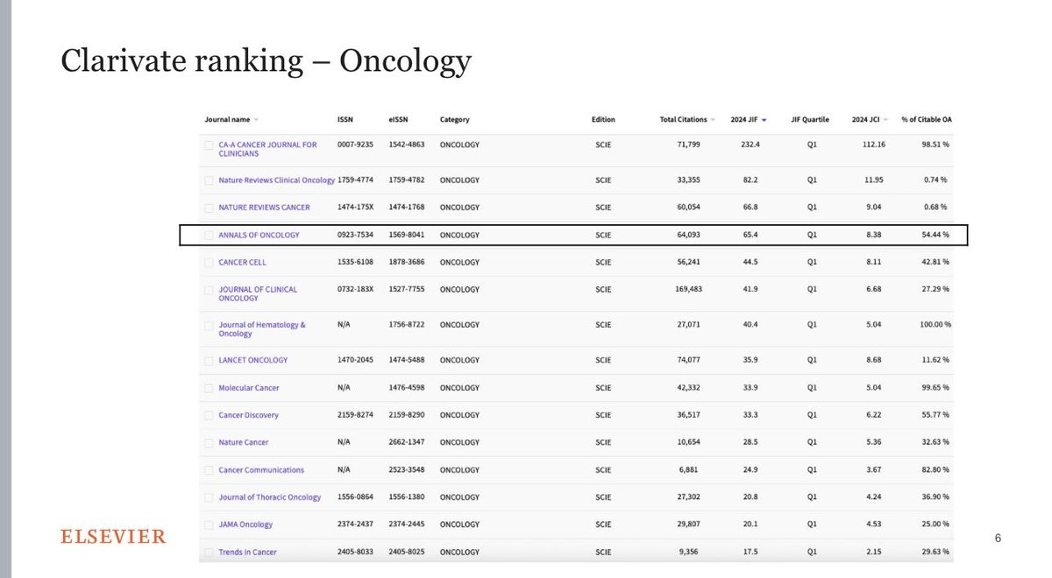1052x578 pixels.
Task: Sort by Total Citations column arrow
Action: click(713, 120)
